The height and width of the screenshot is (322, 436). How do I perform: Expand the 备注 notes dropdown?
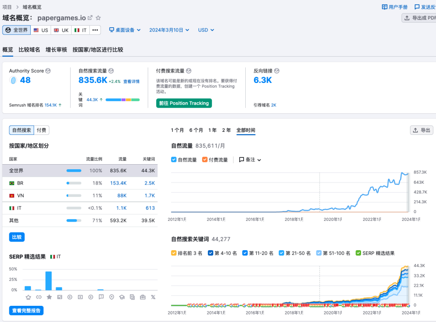250,160
